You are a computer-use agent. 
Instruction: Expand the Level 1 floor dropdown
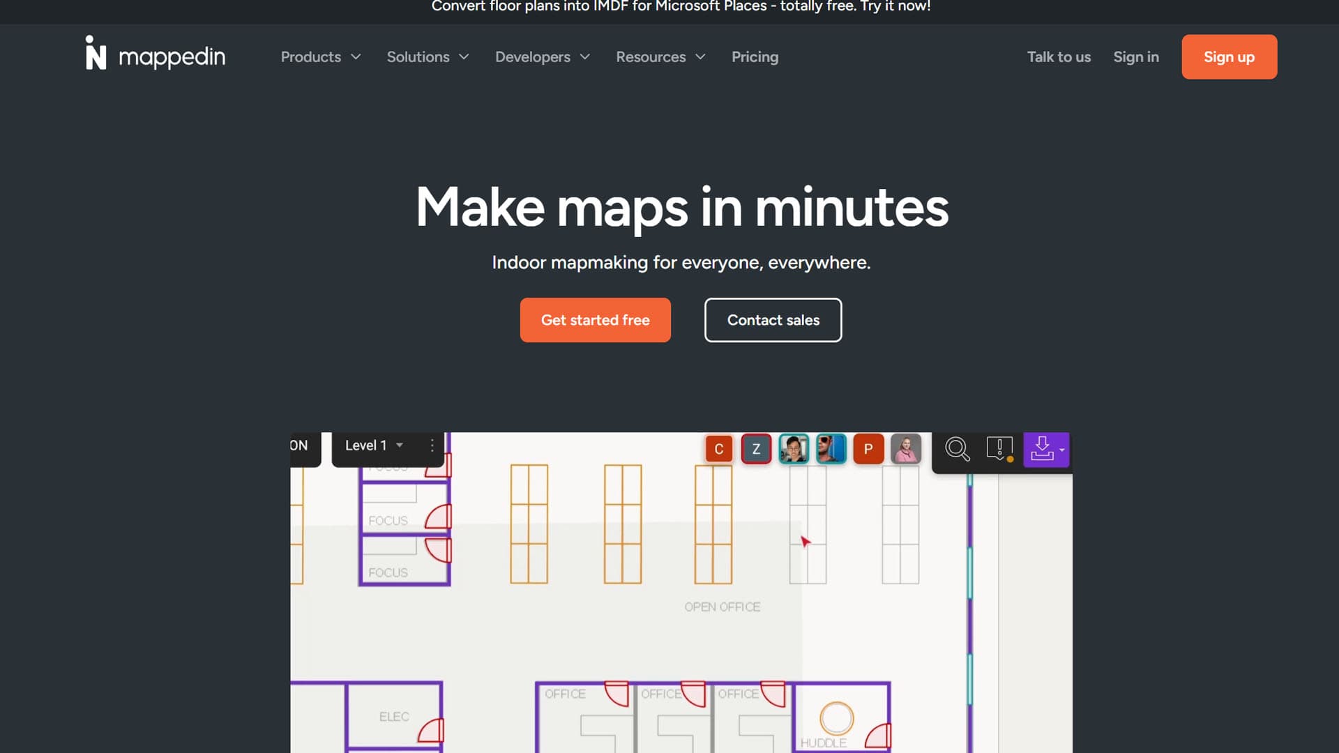(x=374, y=446)
